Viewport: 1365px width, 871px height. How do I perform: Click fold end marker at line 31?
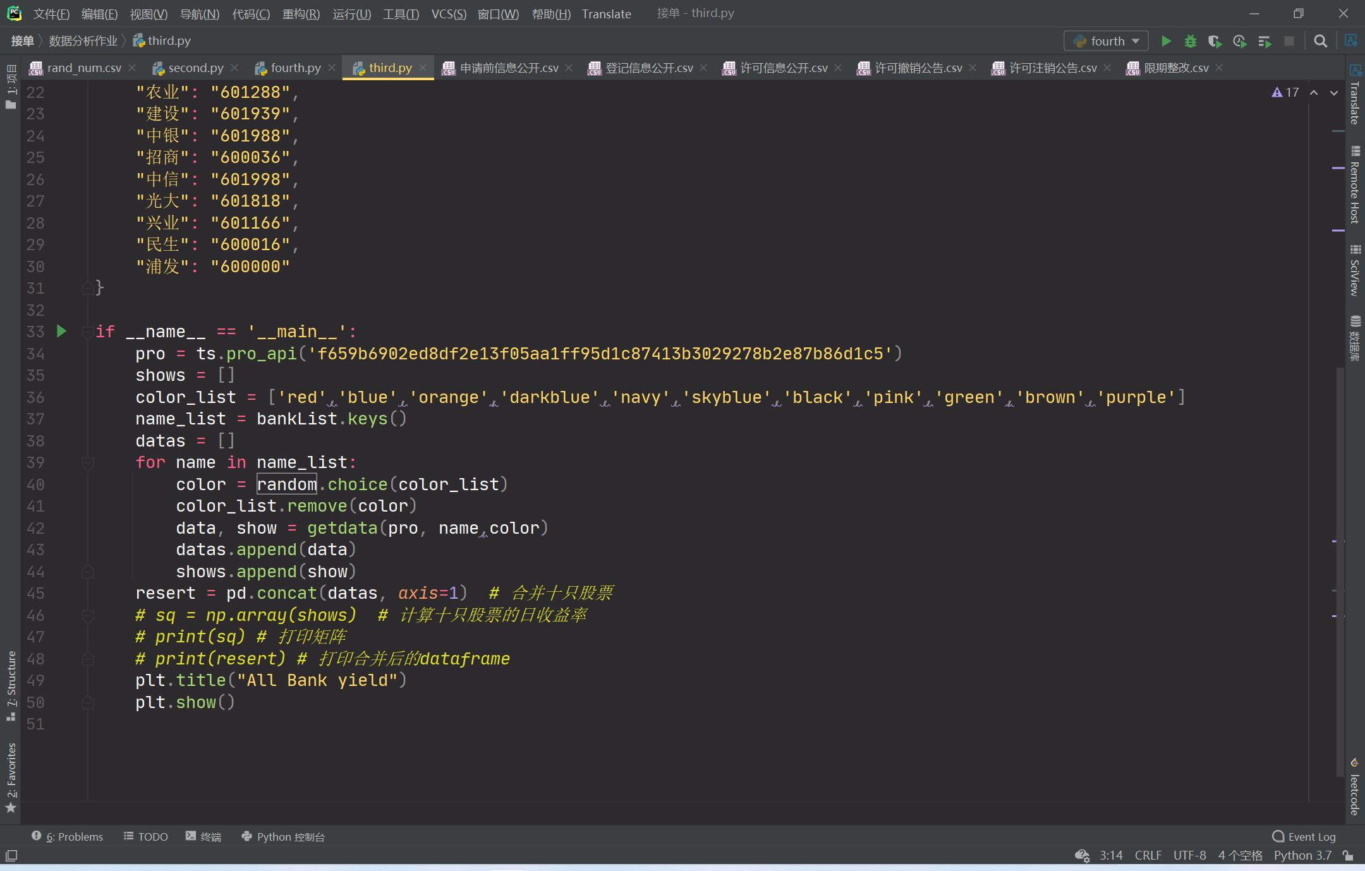point(88,288)
